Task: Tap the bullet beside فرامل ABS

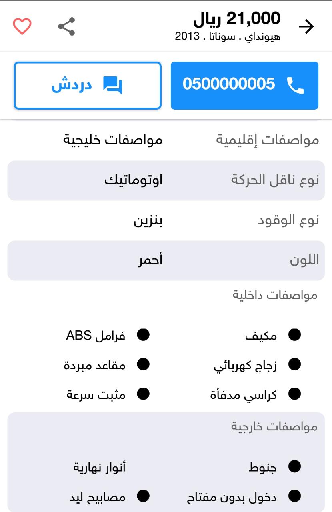Action: pos(143,335)
